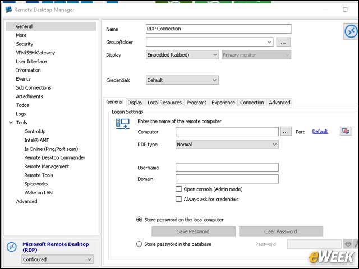The image size is (359, 269).
Task: Open Spiceworks under Tools
Action: tap(36, 184)
